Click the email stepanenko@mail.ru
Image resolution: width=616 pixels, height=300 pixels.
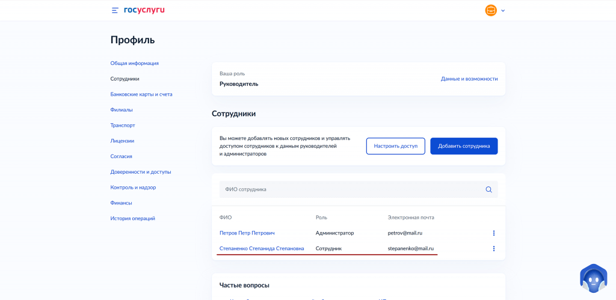(410, 248)
